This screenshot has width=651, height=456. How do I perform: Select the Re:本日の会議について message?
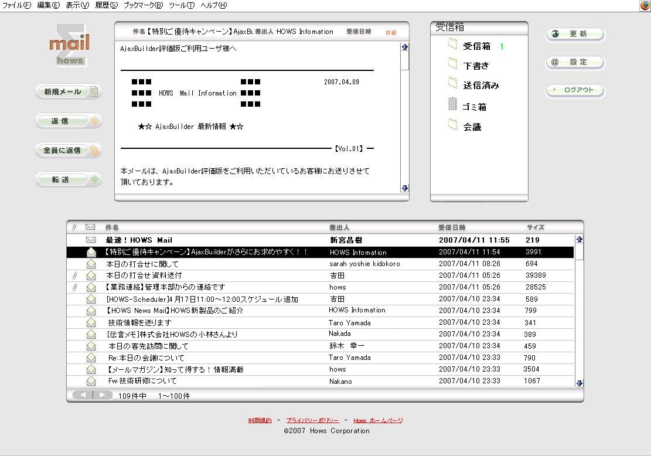pos(320,358)
